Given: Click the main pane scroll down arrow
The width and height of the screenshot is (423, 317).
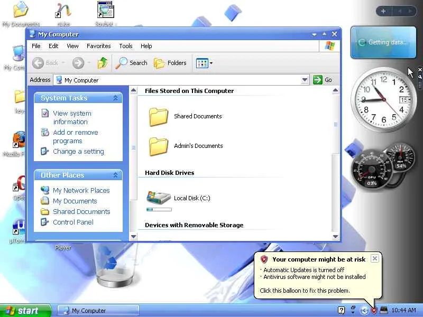Looking at the screenshot, I should [335, 237].
